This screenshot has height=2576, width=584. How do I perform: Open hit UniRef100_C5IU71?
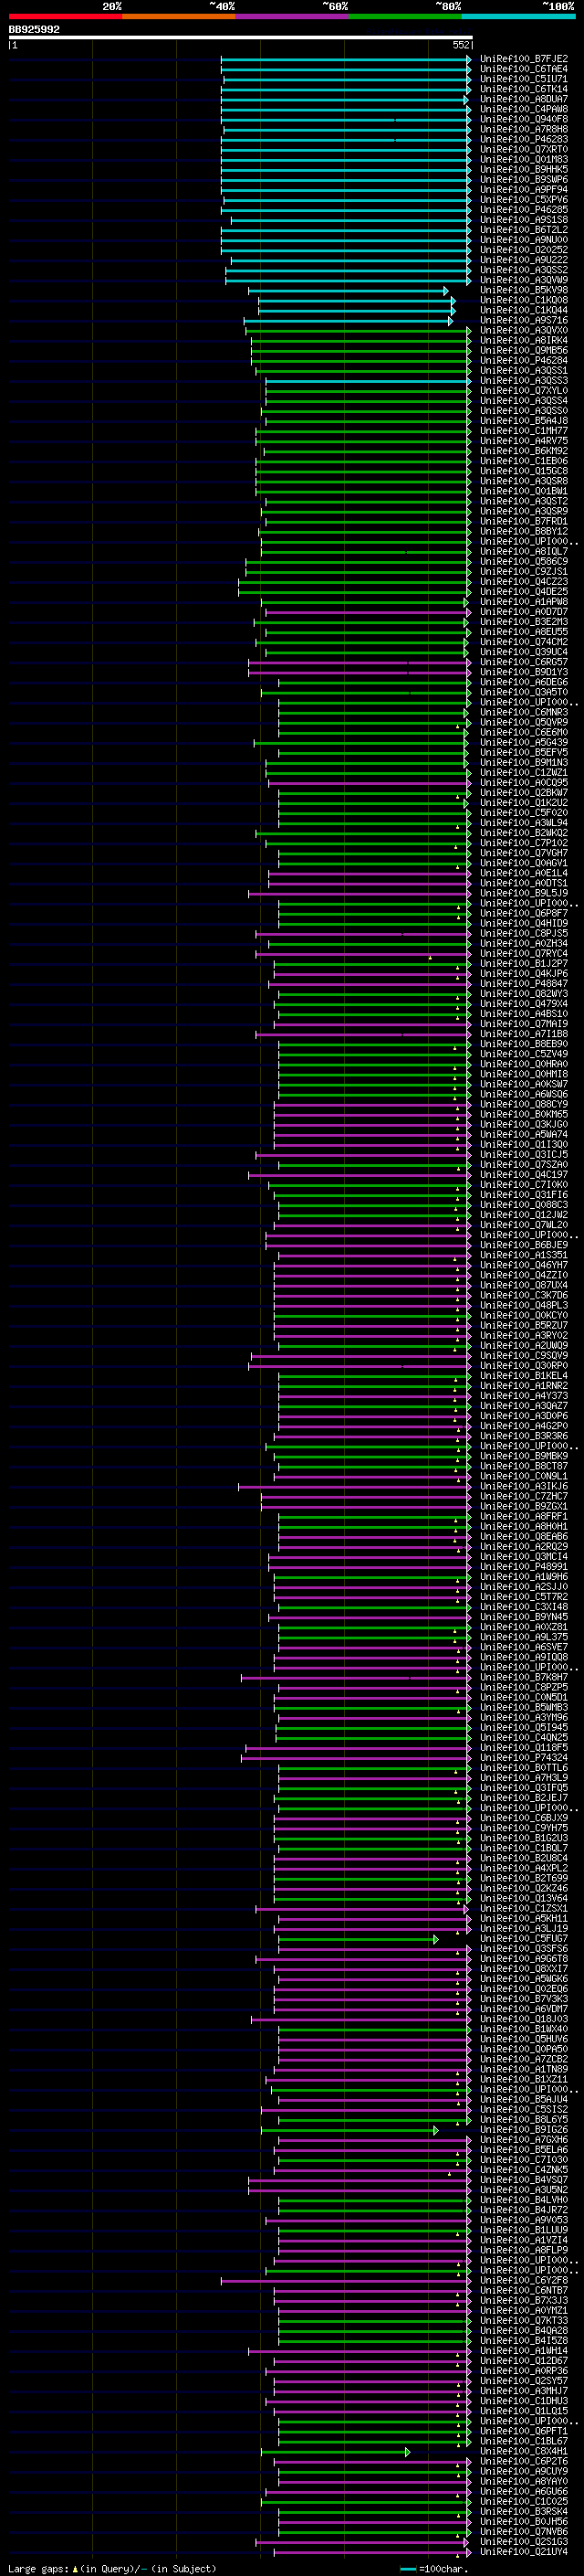coord(524,79)
